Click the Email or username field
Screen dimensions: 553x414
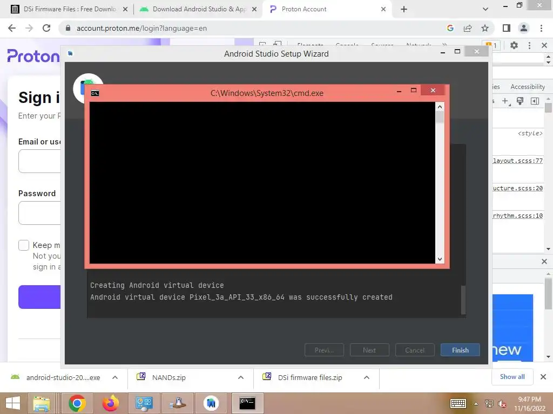point(39,161)
